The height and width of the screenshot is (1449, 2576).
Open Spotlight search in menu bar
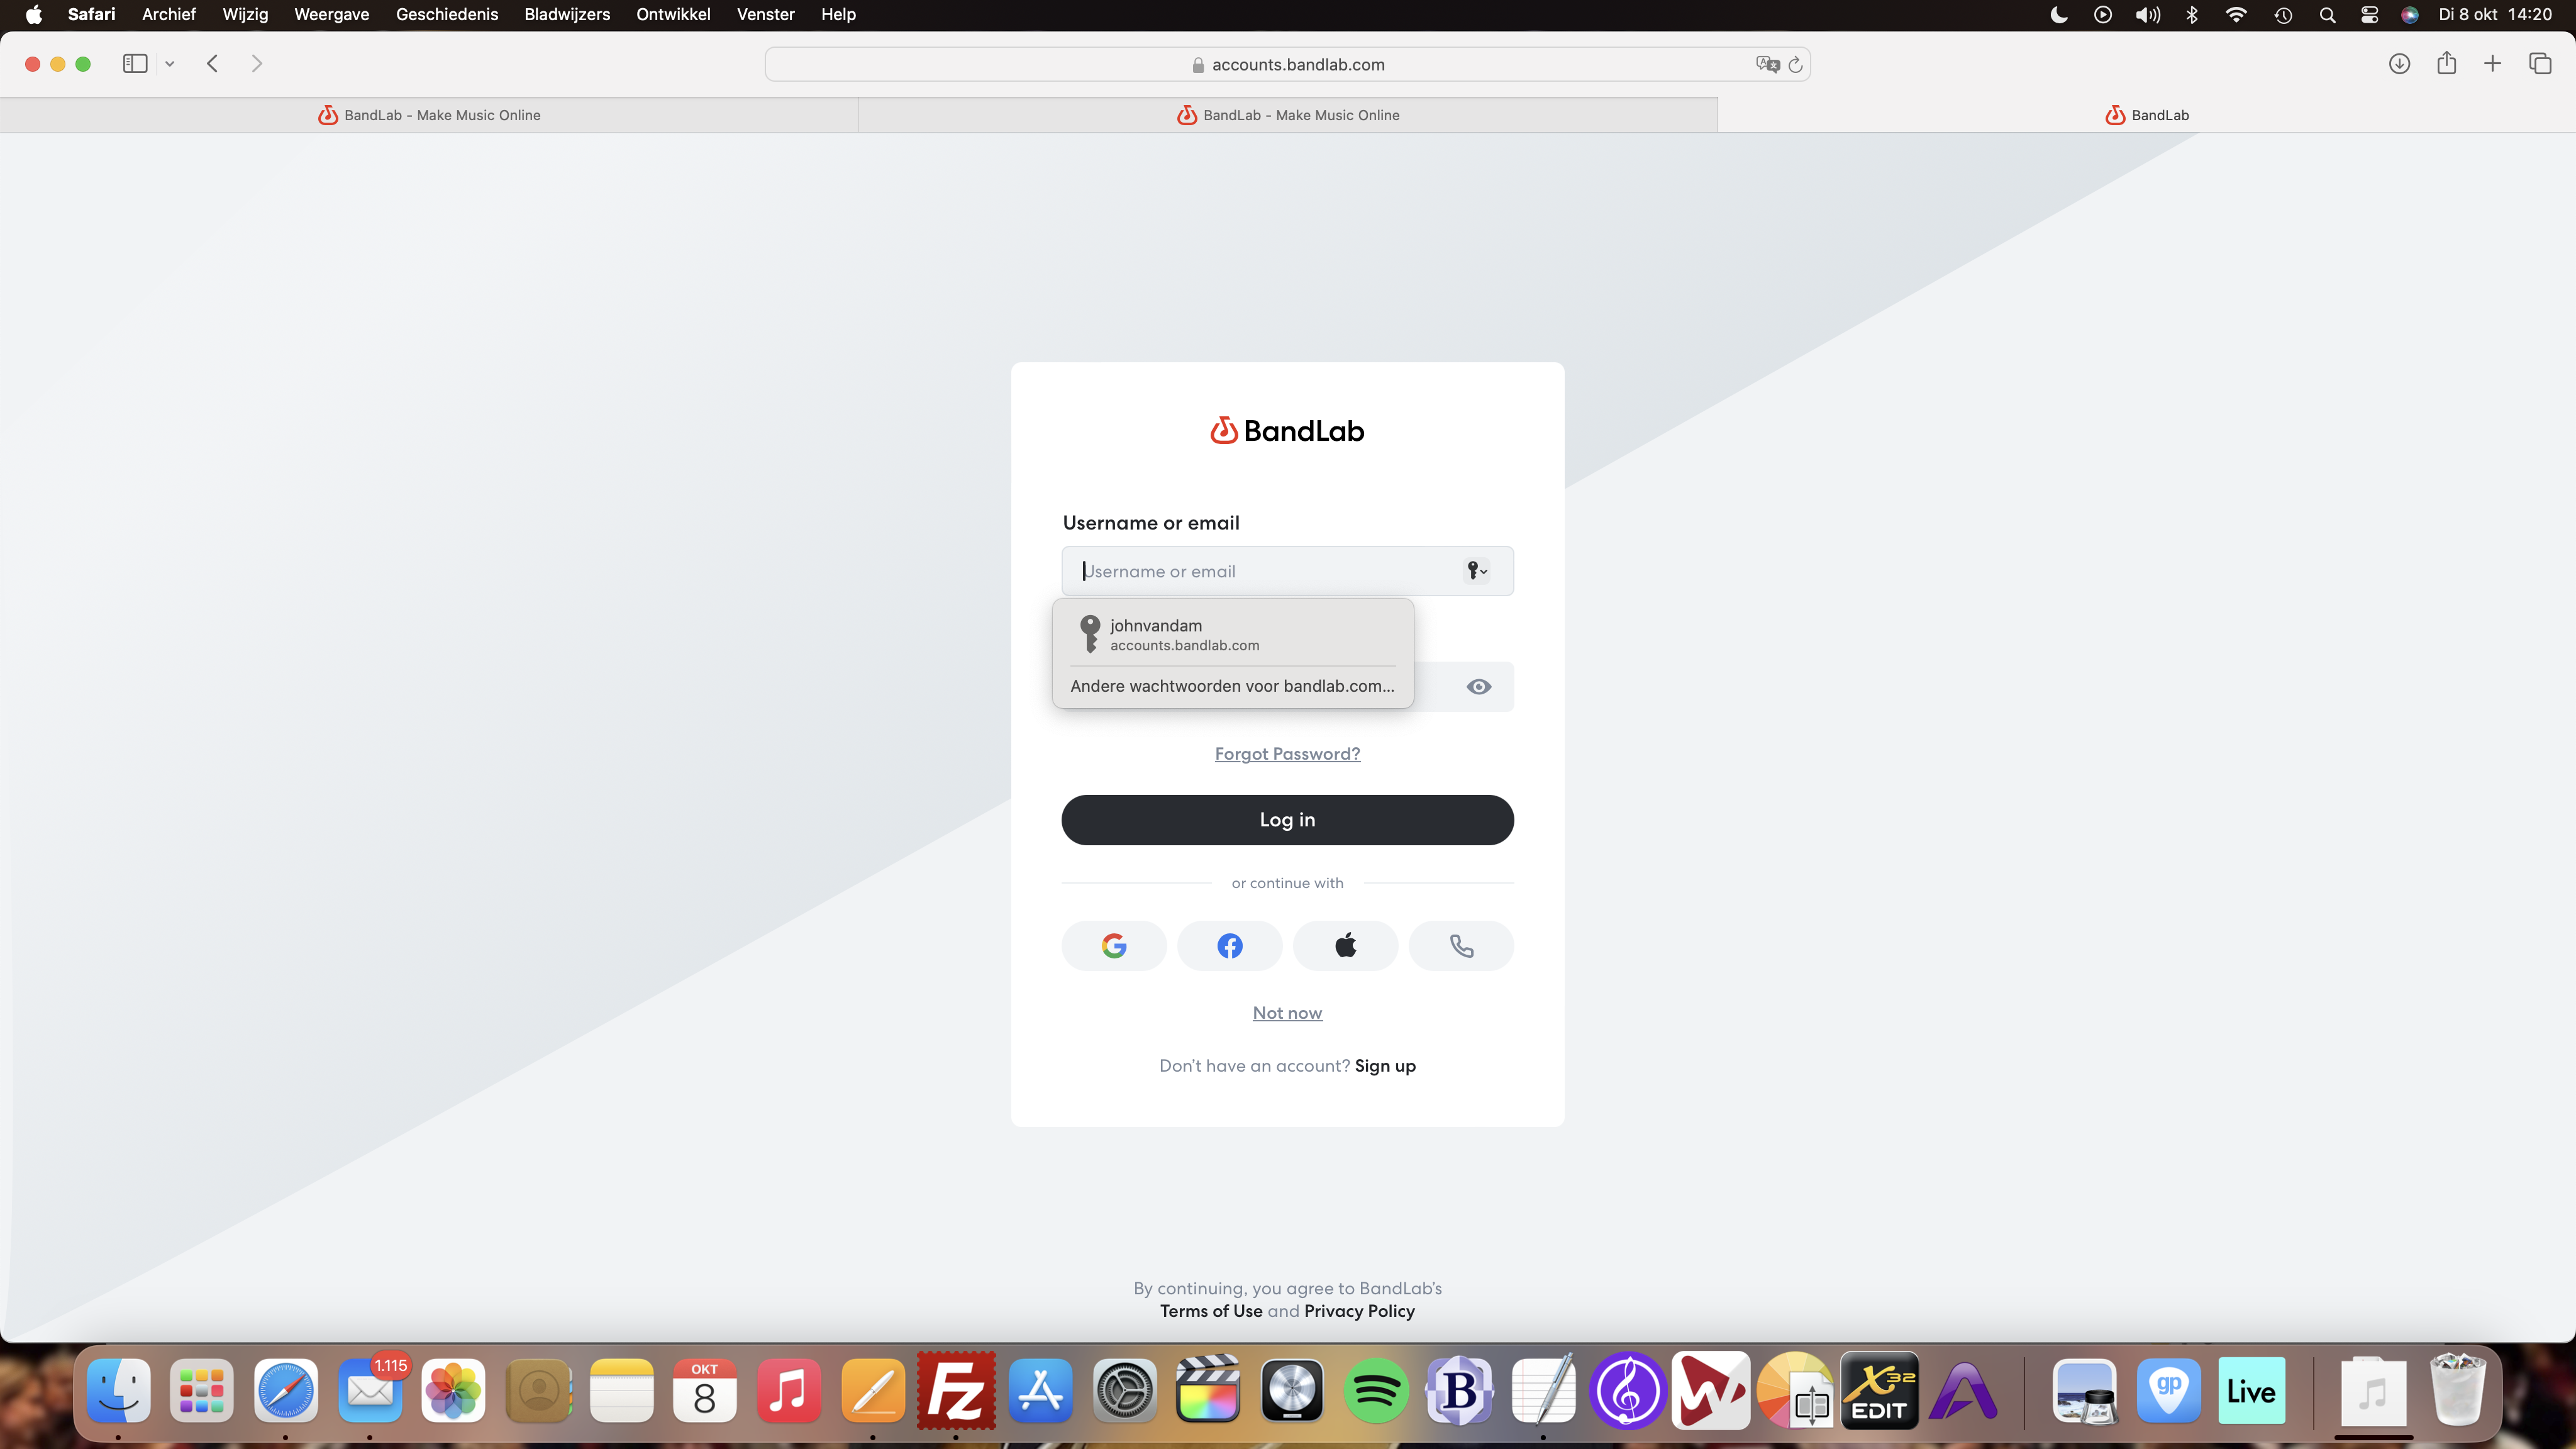pos(2327,15)
